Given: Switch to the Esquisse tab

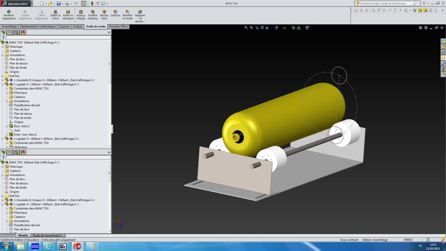Looking at the screenshot, I should 64,26.
